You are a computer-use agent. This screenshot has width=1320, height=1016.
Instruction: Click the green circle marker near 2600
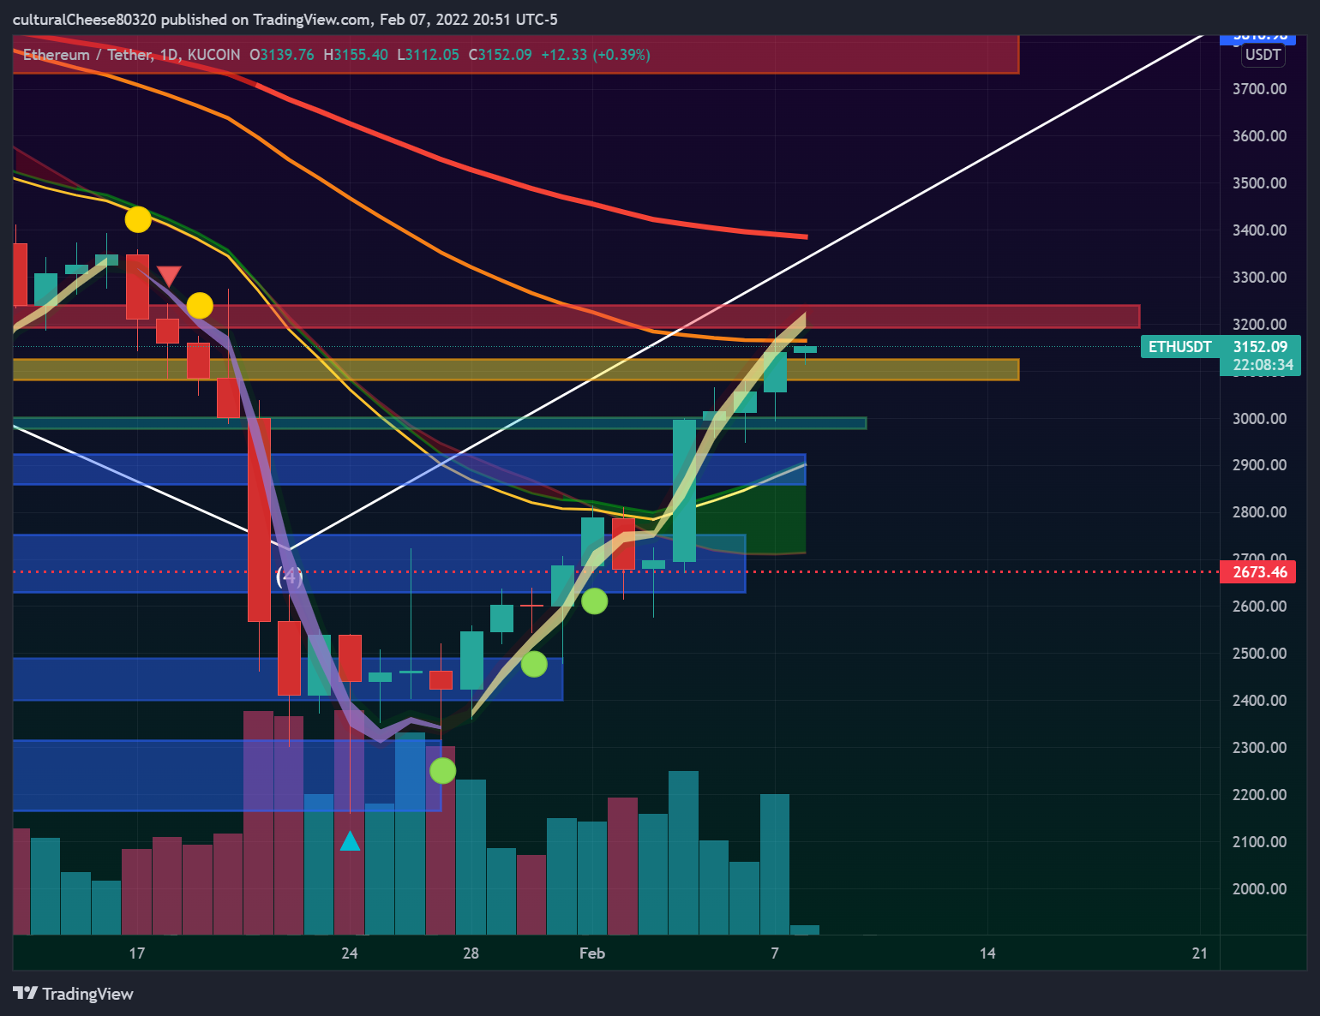point(595,601)
